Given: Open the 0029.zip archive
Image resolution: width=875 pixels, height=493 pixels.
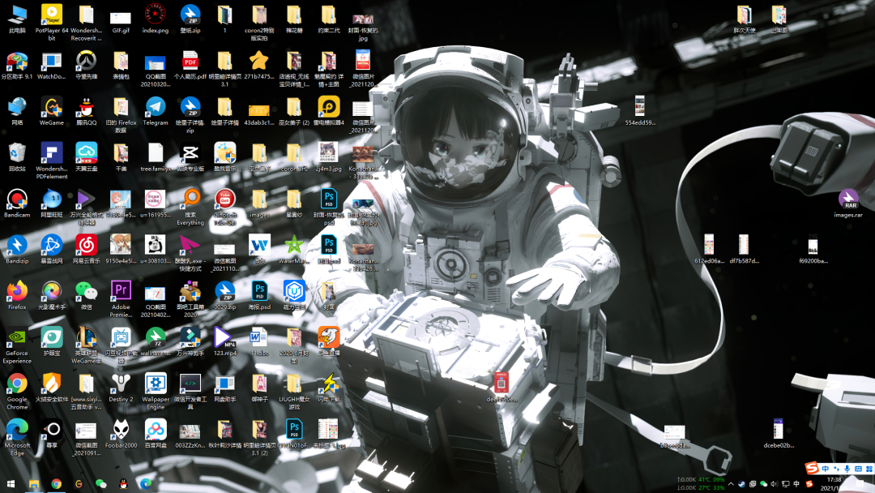Looking at the screenshot, I should (224, 295).
